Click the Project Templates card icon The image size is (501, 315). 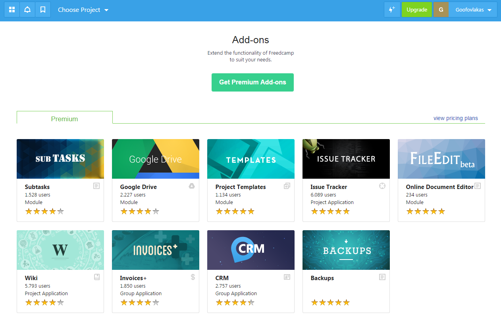[x=287, y=186]
